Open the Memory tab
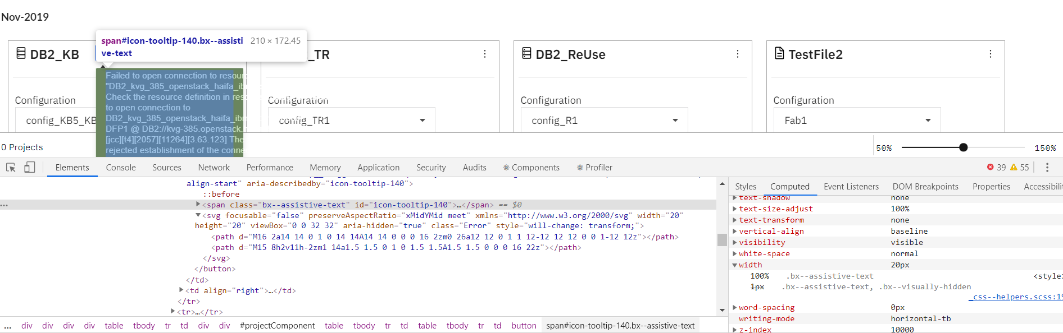 coord(325,167)
